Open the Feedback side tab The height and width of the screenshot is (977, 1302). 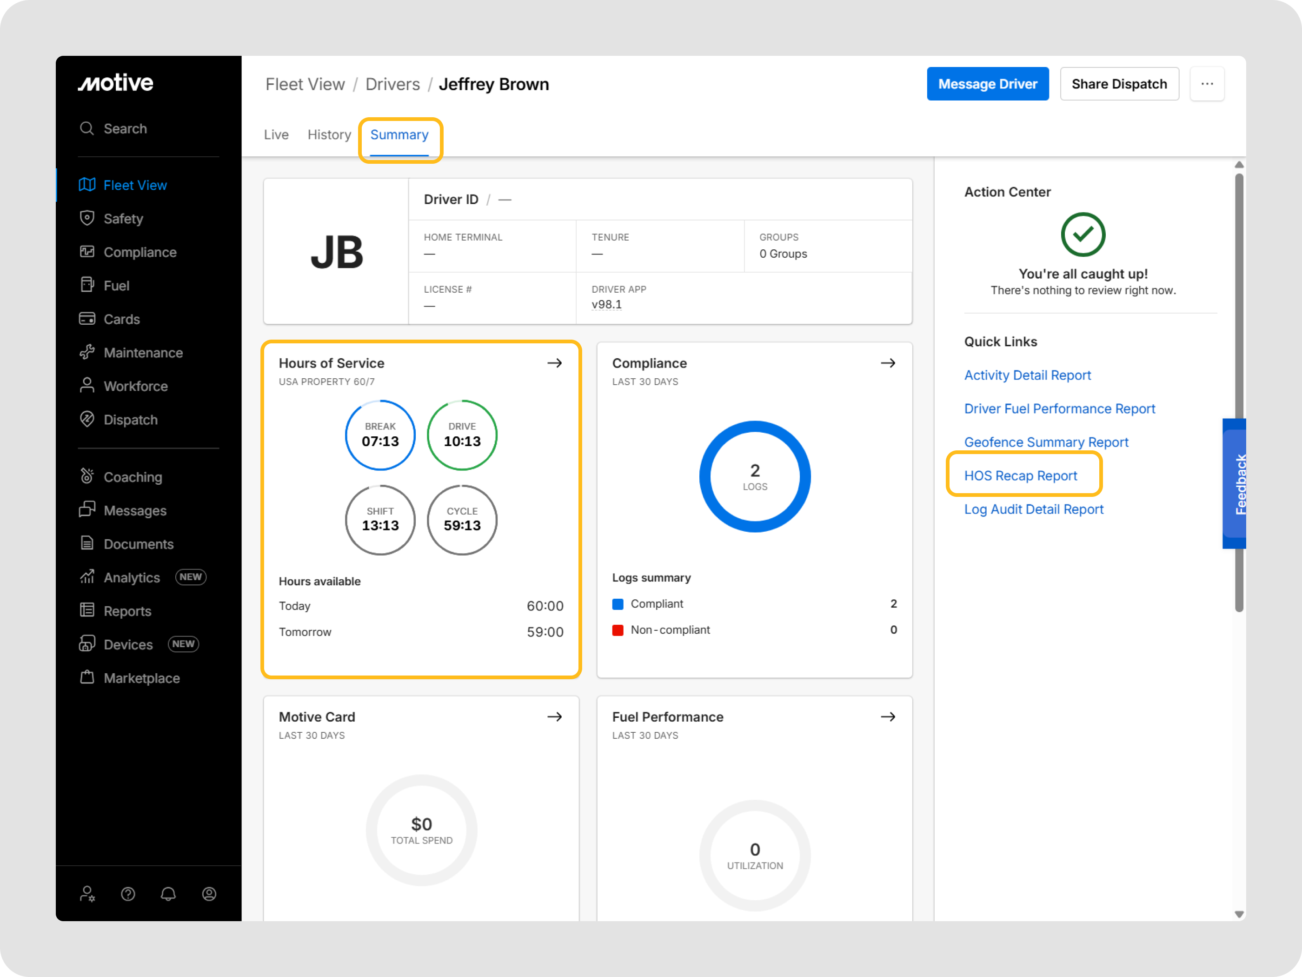click(x=1235, y=483)
